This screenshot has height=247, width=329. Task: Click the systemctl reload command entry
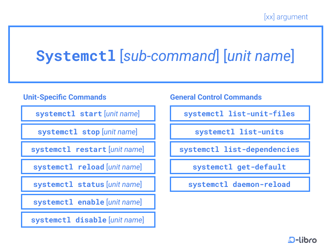(x=88, y=167)
